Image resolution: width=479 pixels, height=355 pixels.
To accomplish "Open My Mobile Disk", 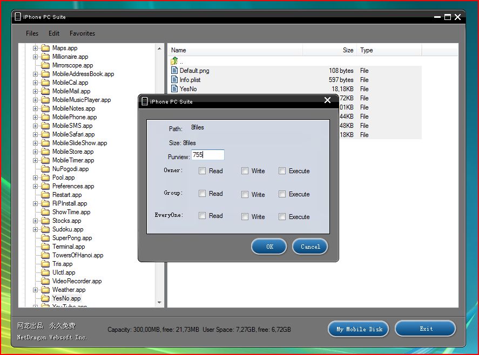I will 359,329.
